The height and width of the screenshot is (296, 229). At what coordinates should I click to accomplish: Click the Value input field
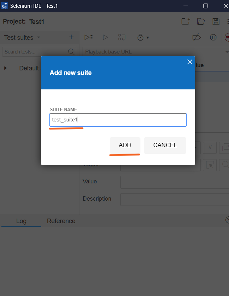tap(175, 182)
